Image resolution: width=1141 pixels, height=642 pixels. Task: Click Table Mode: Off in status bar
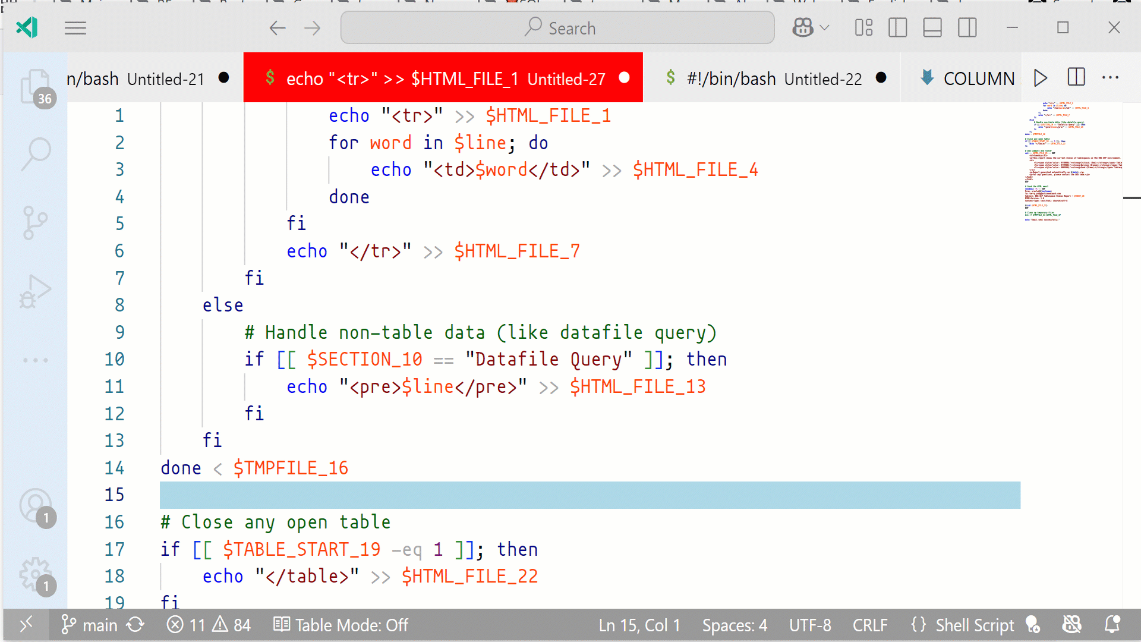[341, 625]
